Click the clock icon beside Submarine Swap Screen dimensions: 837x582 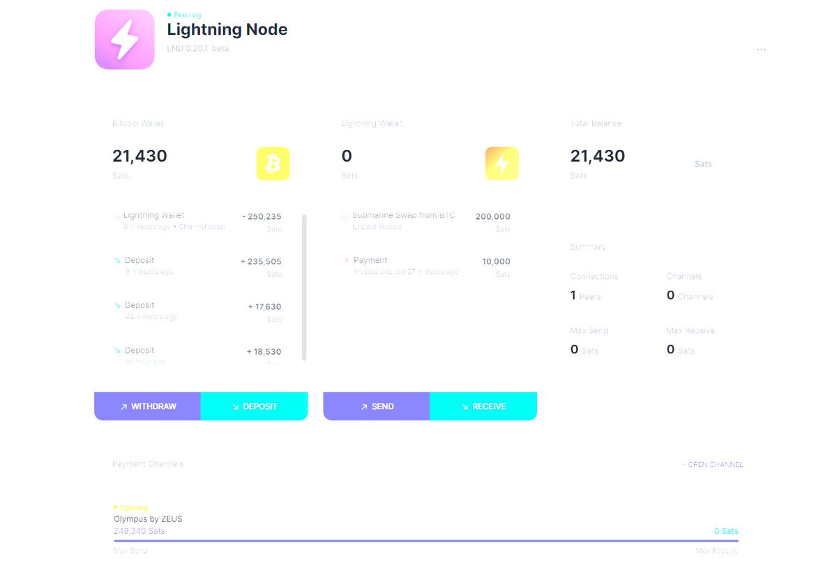pos(346,216)
